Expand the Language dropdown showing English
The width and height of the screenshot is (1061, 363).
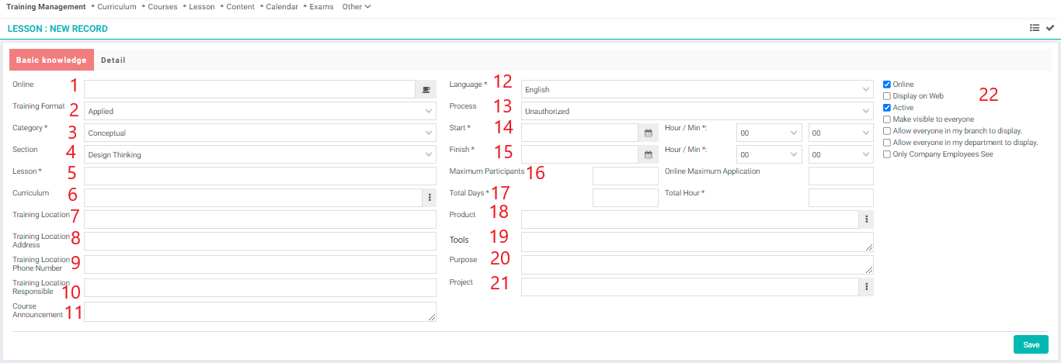[697, 89]
